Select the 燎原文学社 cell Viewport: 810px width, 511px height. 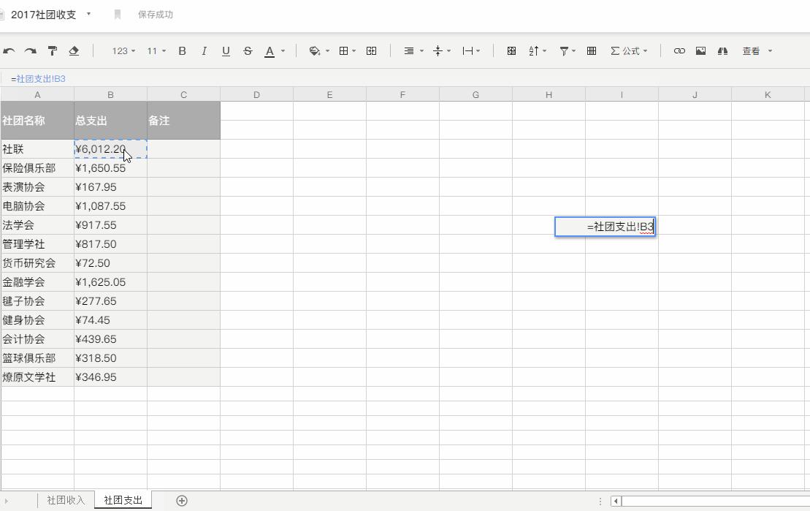coord(37,377)
